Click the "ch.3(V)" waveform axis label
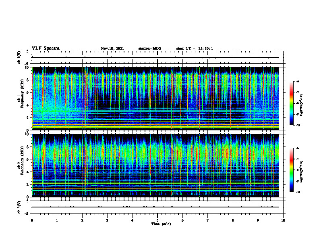Screen dimensions: 319x247 (19, 207)
